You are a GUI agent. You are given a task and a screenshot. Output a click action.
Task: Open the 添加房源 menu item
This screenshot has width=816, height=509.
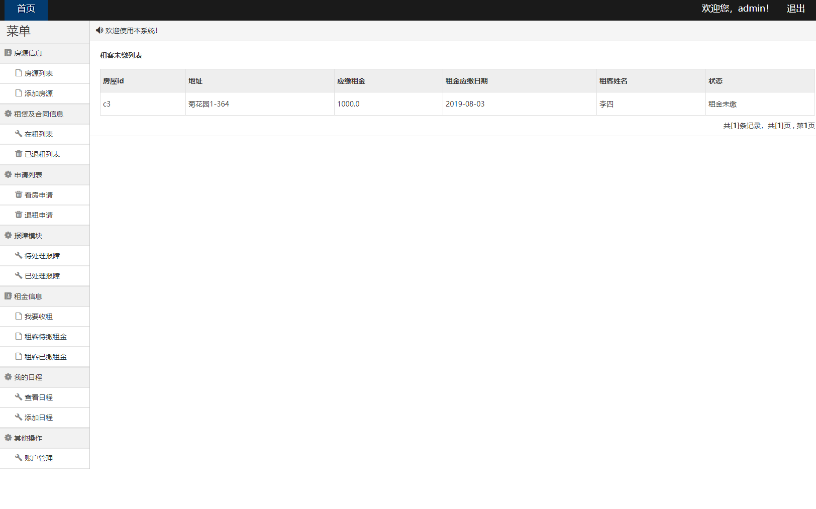(45, 93)
